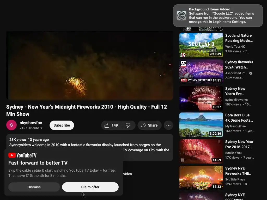The image size is (267, 200).
Task: Click the MyTranquilitee channel name
Action: click(x=235, y=126)
